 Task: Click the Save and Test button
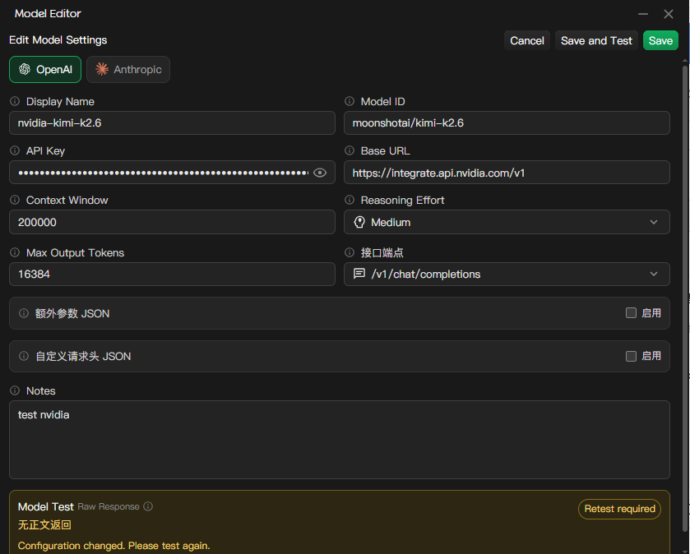pyautogui.click(x=596, y=40)
